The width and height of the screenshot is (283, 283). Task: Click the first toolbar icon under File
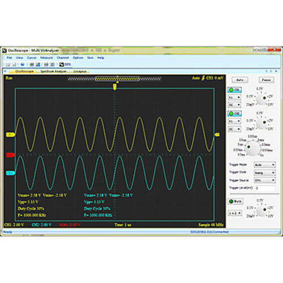coord(8,65)
